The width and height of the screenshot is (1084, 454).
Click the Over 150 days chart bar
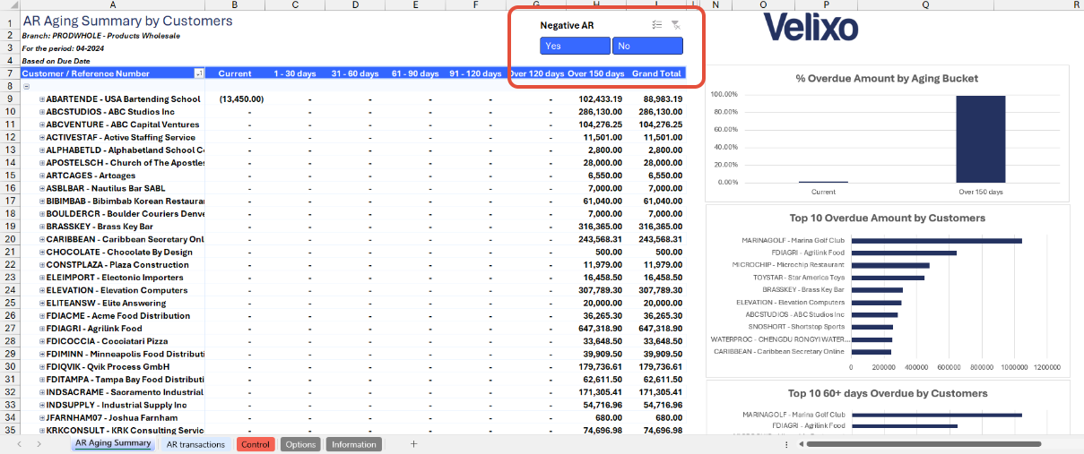980,139
